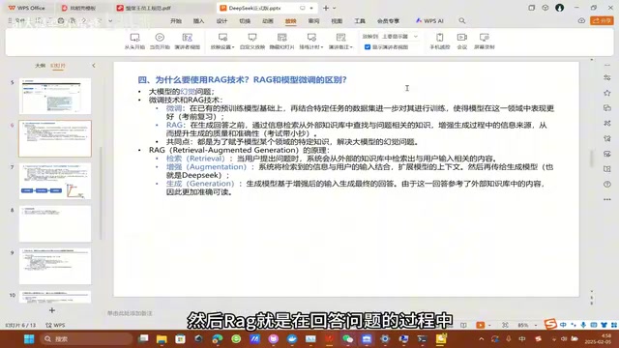Switch to 开始 ribbon tab
The width and height of the screenshot is (619, 348).
point(176,21)
